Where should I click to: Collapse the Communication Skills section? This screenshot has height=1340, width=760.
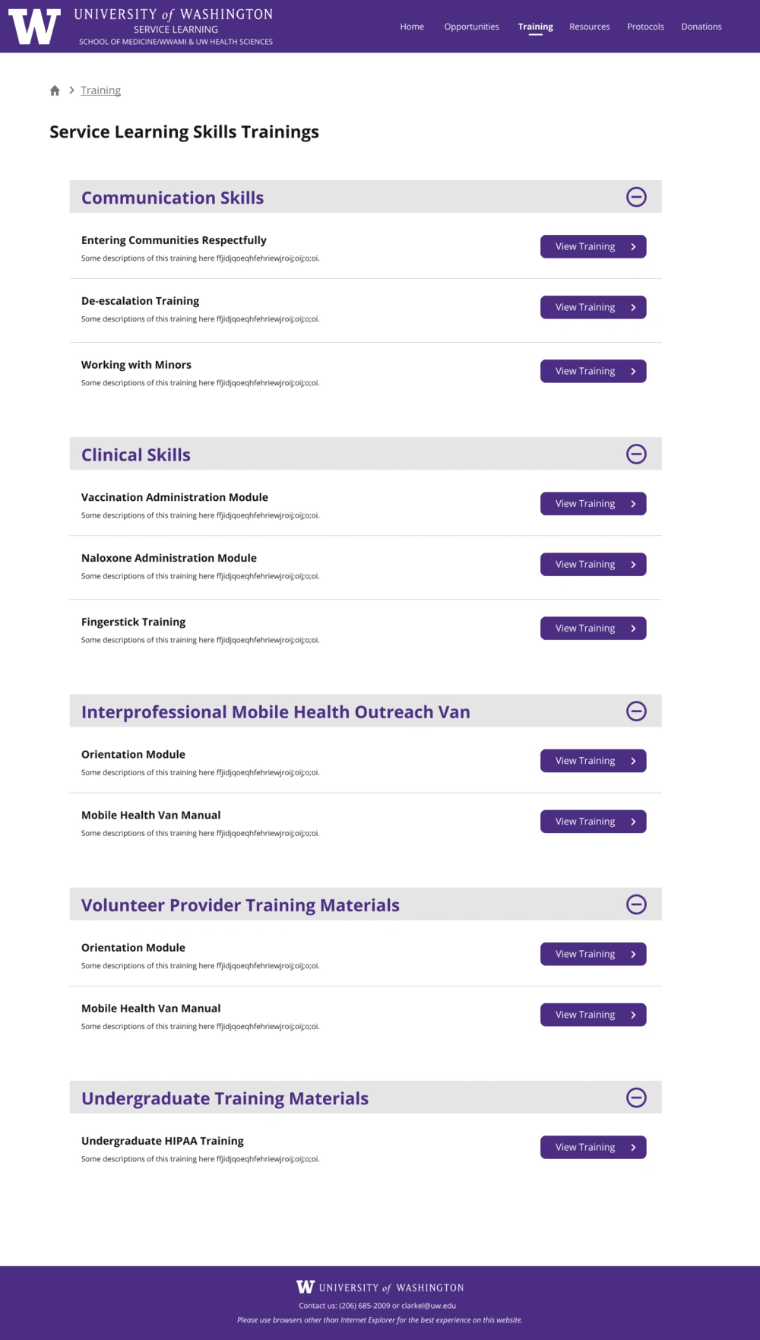[636, 197]
